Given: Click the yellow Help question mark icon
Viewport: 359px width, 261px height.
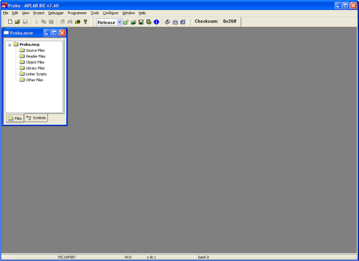Looking at the screenshot, I should click(x=86, y=22).
